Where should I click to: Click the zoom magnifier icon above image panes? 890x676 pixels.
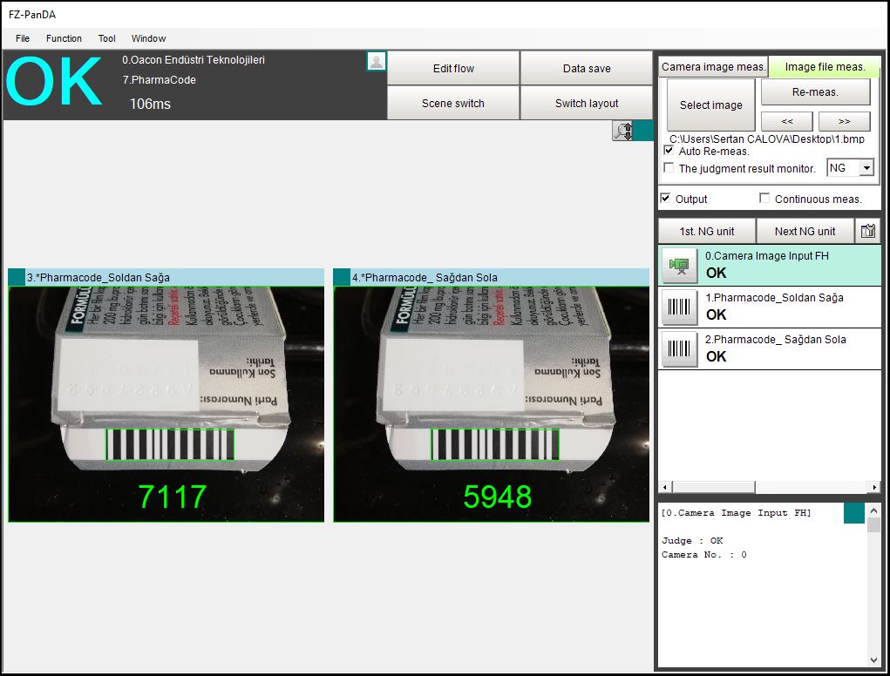point(622,131)
